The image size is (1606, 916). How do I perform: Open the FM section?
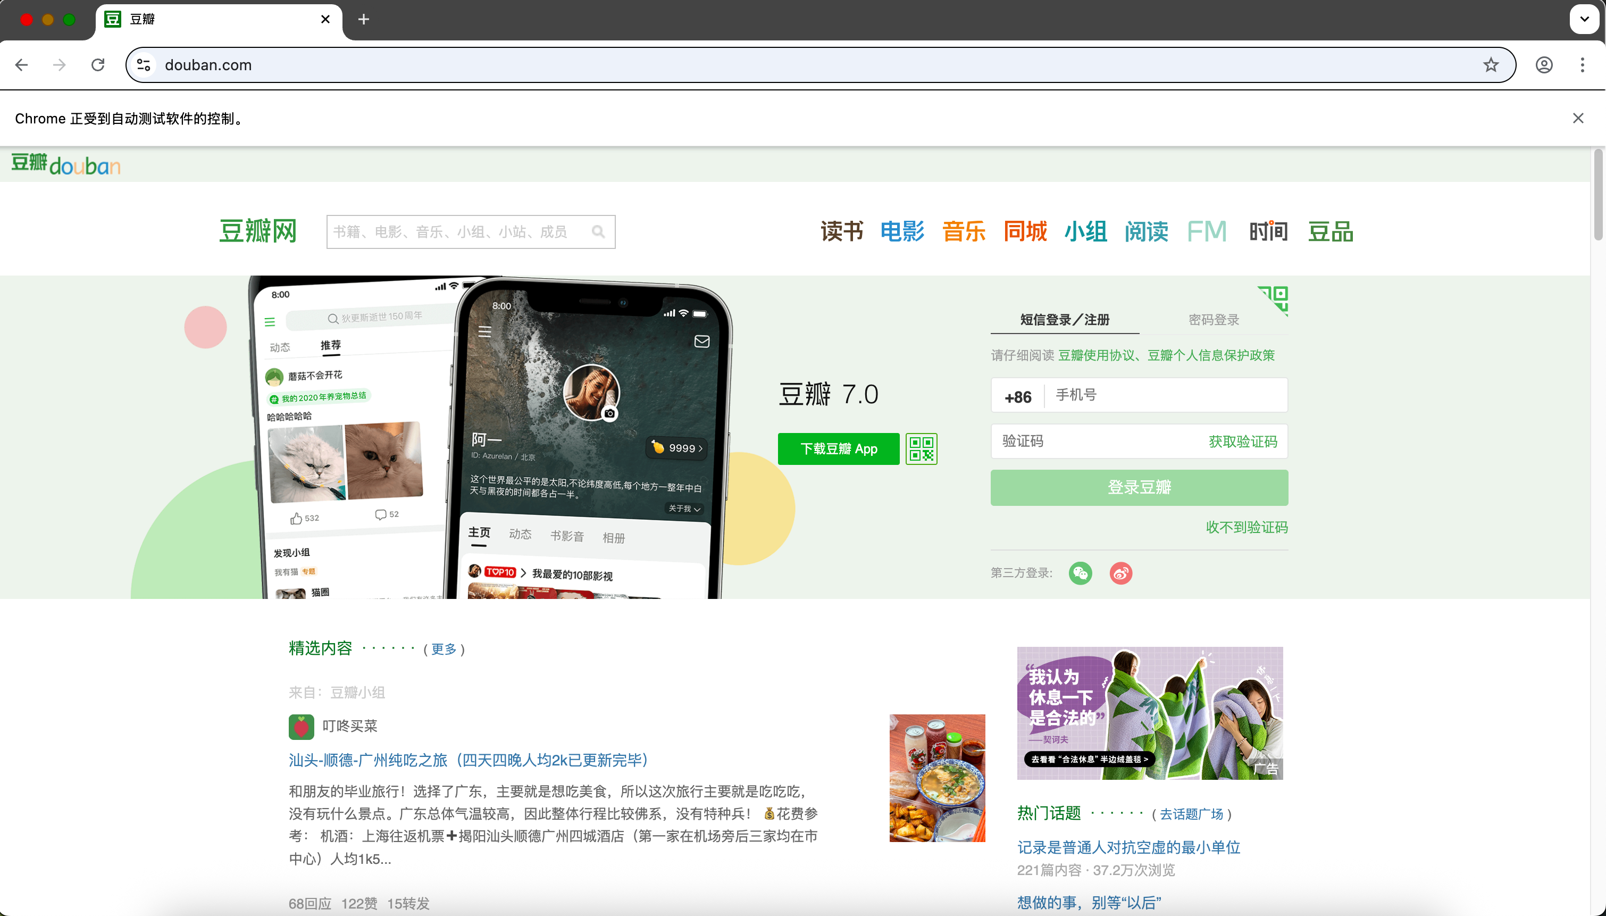(x=1207, y=231)
